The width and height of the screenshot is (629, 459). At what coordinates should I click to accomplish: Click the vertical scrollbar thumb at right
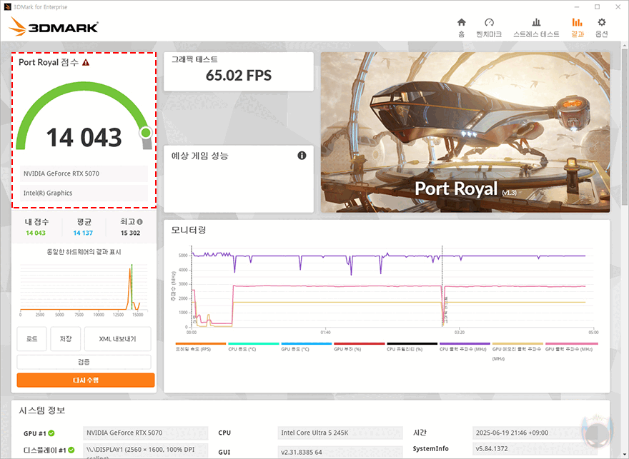(x=625, y=128)
